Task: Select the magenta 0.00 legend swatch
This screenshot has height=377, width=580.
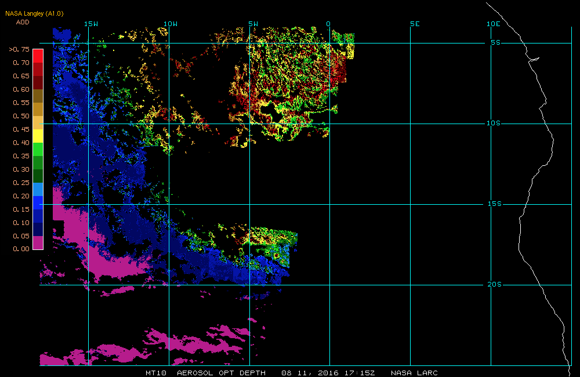Action: coord(38,242)
